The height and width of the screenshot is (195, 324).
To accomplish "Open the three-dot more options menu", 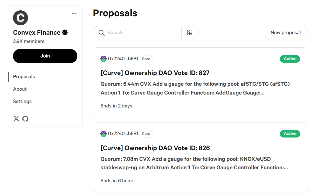I will click(74, 14).
